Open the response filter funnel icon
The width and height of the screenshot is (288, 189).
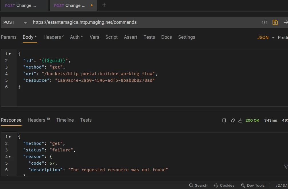pos(286,167)
